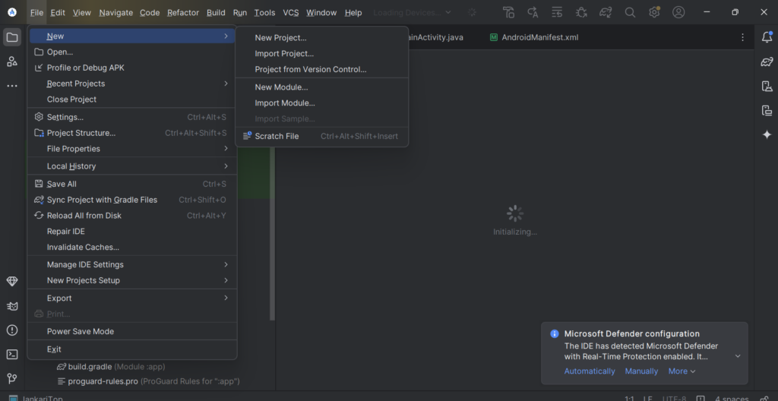
Task: Click the Apply Code Changes icon
Action: coord(557,12)
